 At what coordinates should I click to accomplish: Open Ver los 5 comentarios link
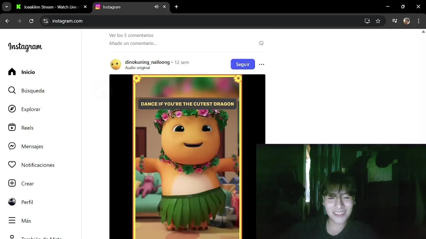131,35
